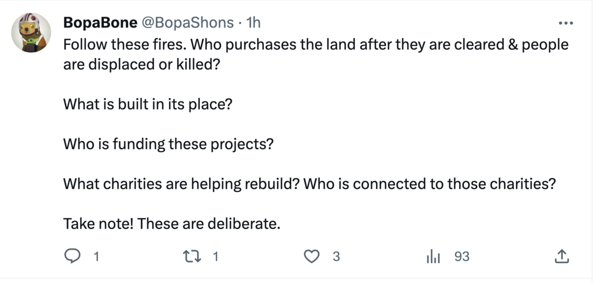Image resolution: width=606 pixels, height=282 pixels.
Task: Open view analytics bar chart icon
Action: point(433,256)
